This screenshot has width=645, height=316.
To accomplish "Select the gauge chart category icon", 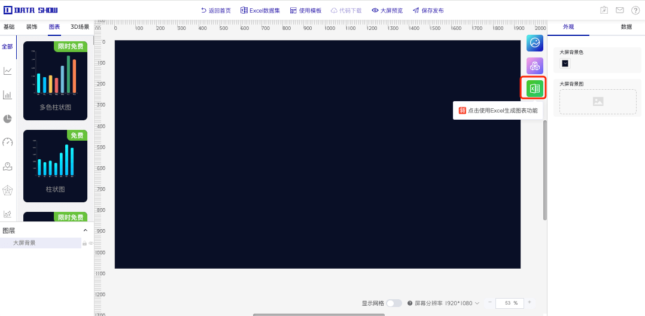I will [x=8, y=142].
